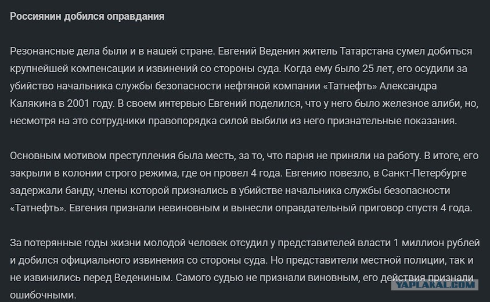Click the year '2001' in the text
The height and width of the screenshot is (302, 490).
(x=78, y=103)
